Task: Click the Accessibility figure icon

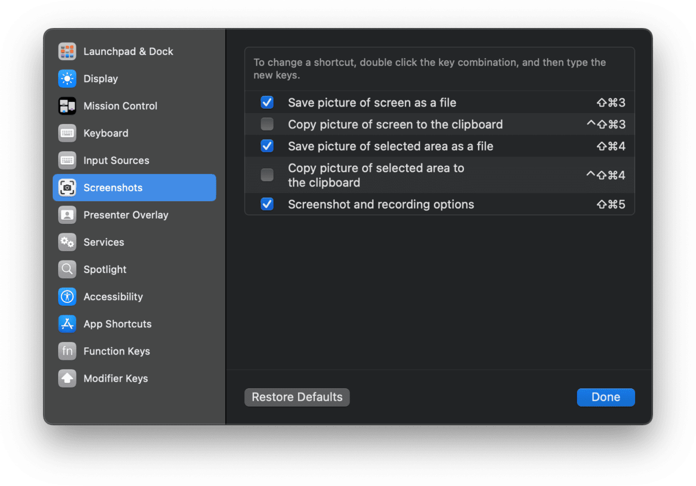Action: pos(67,296)
